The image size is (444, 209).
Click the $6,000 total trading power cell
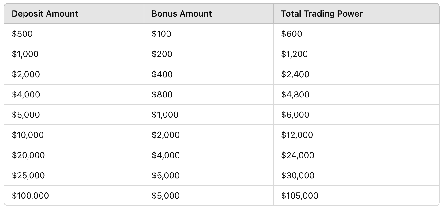point(295,115)
